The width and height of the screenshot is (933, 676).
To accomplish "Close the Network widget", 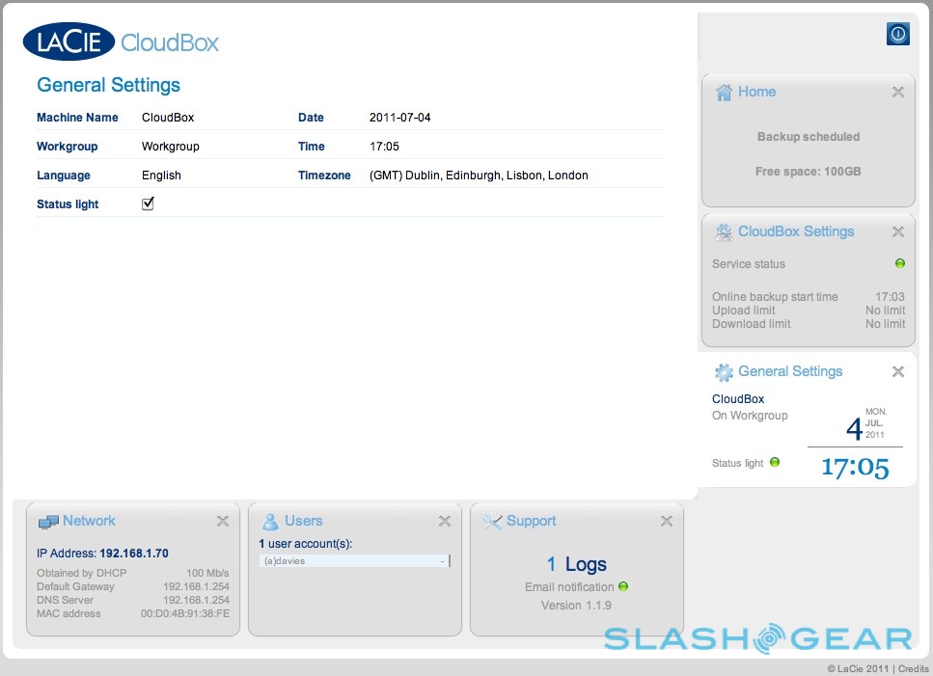I will coord(223,522).
